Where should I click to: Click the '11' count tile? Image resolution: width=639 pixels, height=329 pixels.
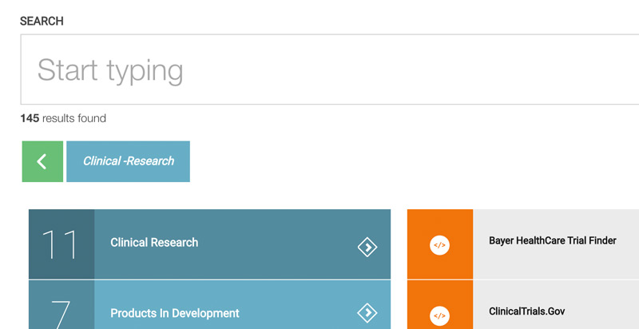62,244
